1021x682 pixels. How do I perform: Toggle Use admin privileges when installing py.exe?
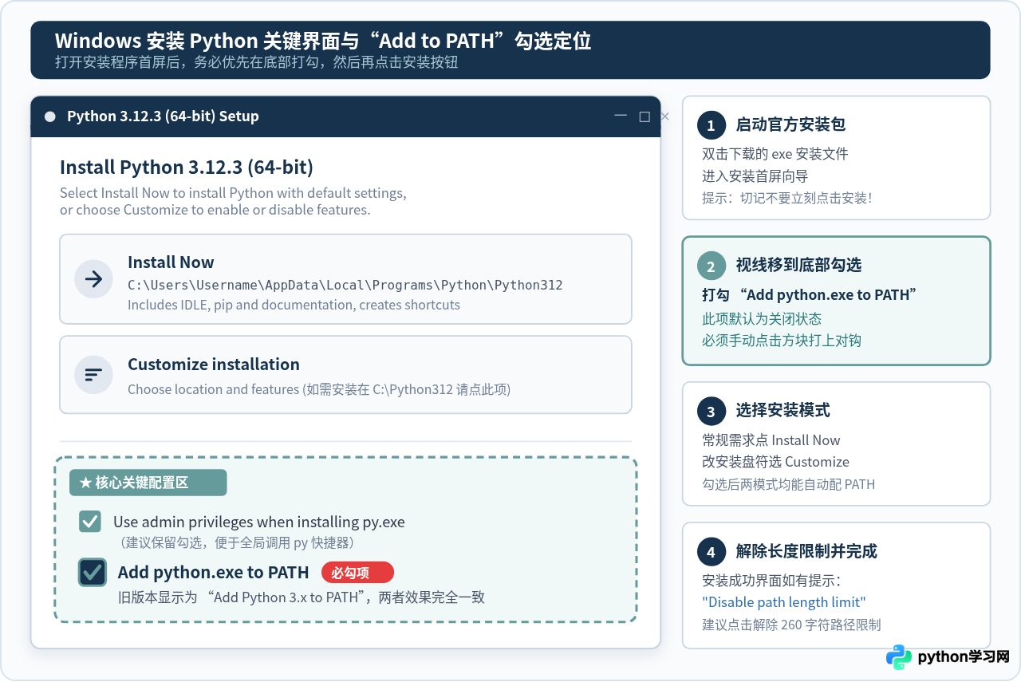(x=90, y=522)
